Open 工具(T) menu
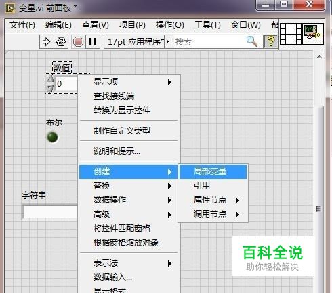This screenshot has width=332, height=293. click(x=207, y=25)
